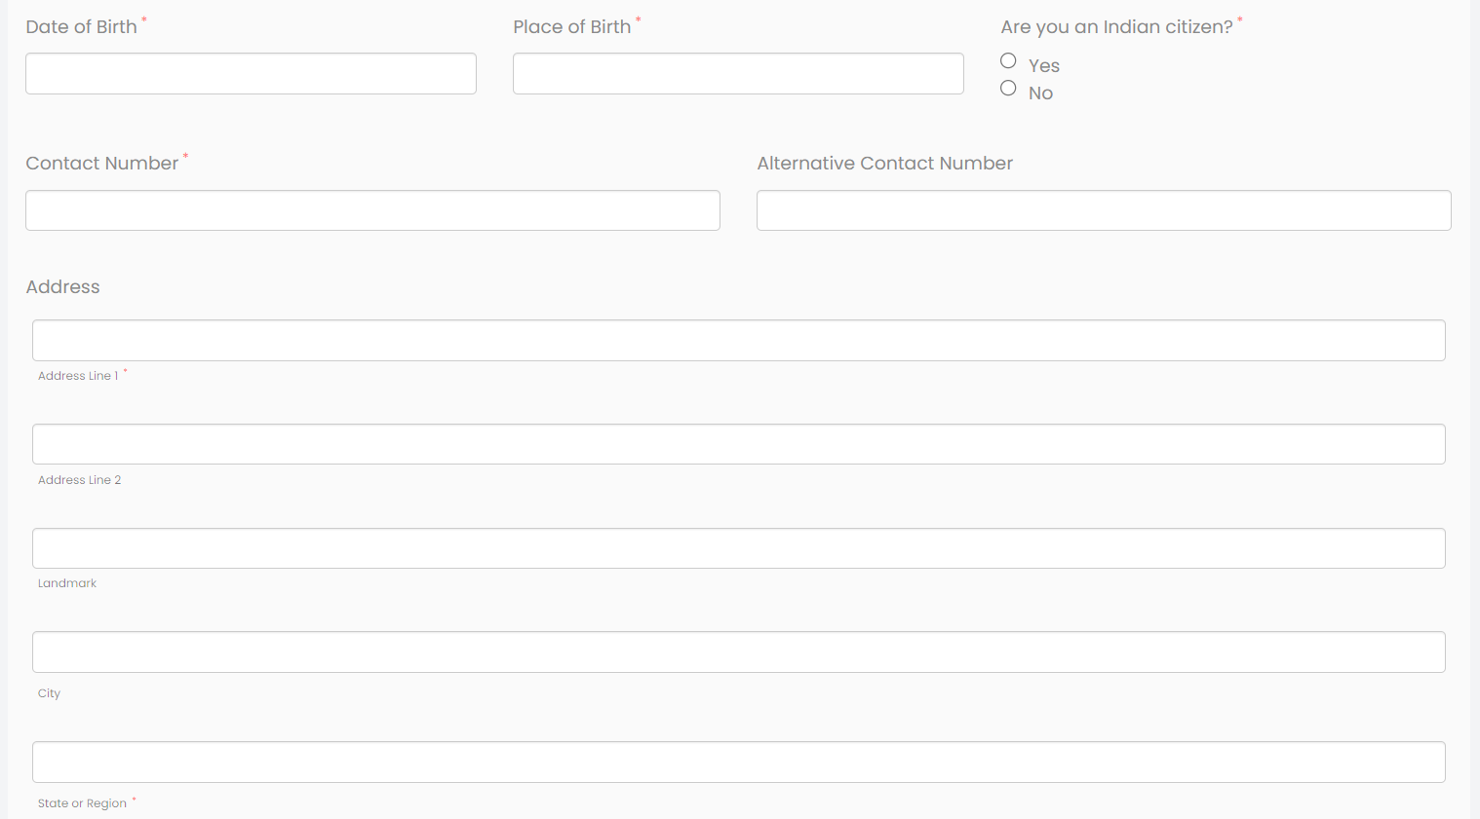
Task: Focus the Address Line 2 input box
Action: [x=738, y=444]
